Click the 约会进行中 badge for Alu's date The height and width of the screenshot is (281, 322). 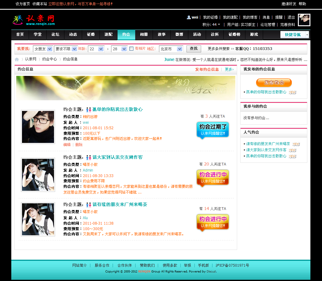[x=213, y=222]
